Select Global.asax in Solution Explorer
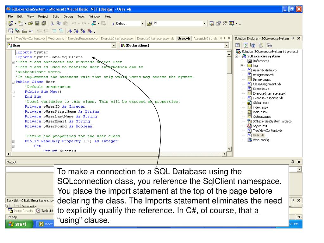 coord(261,103)
